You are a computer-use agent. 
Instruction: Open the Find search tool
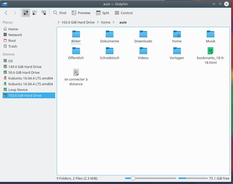point(60,13)
